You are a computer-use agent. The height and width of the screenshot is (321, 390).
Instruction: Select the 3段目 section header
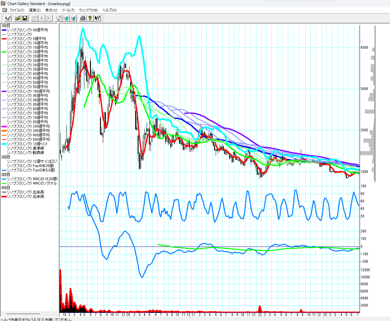6,174
